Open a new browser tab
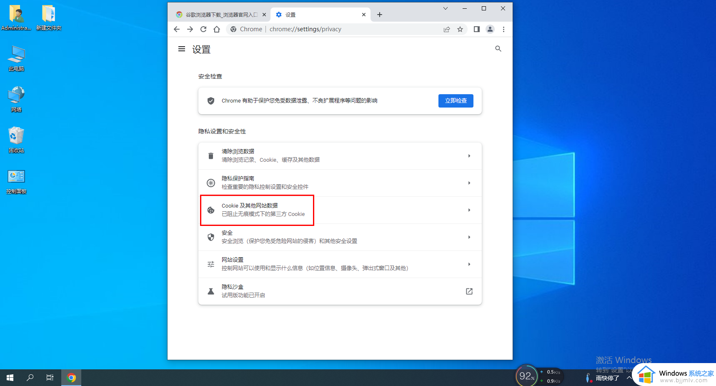Image resolution: width=716 pixels, height=386 pixels. click(379, 15)
